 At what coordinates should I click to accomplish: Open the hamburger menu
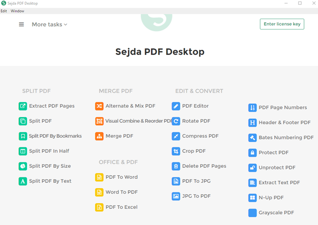point(21,24)
